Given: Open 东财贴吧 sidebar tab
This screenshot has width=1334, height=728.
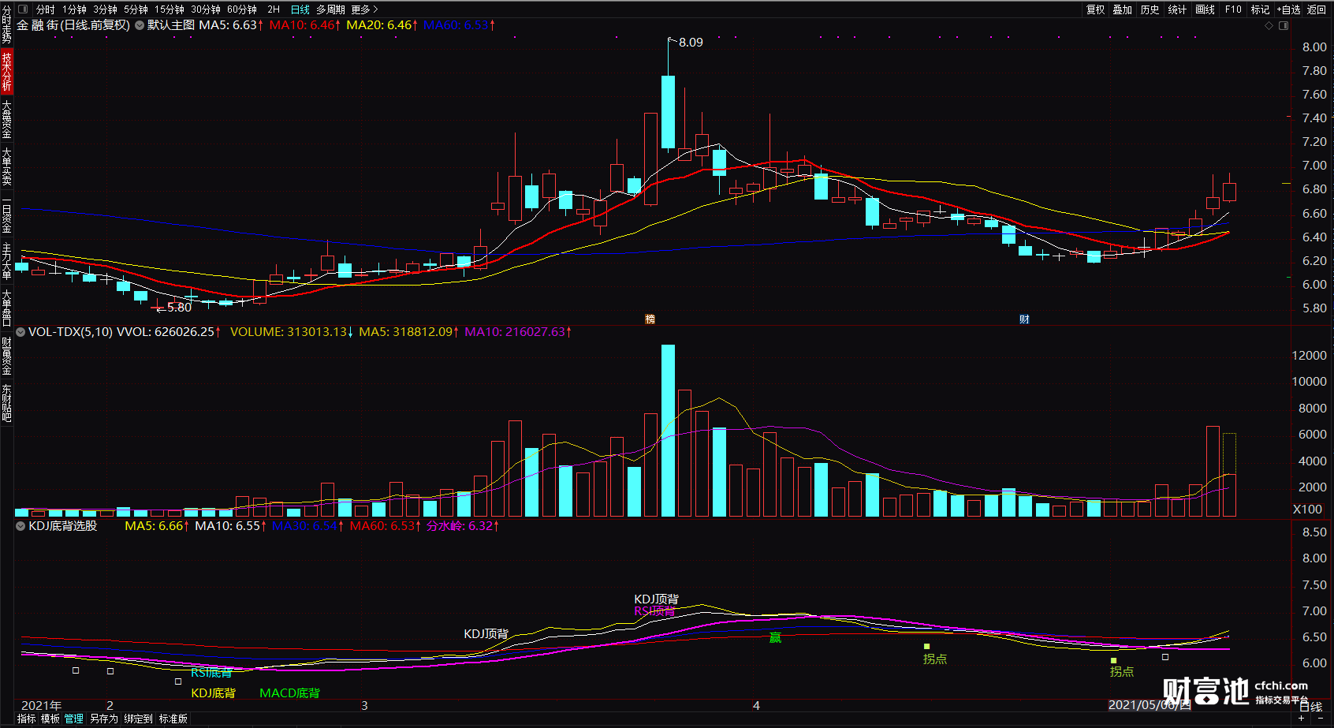Looking at the screenshot, I should point(6,404).
